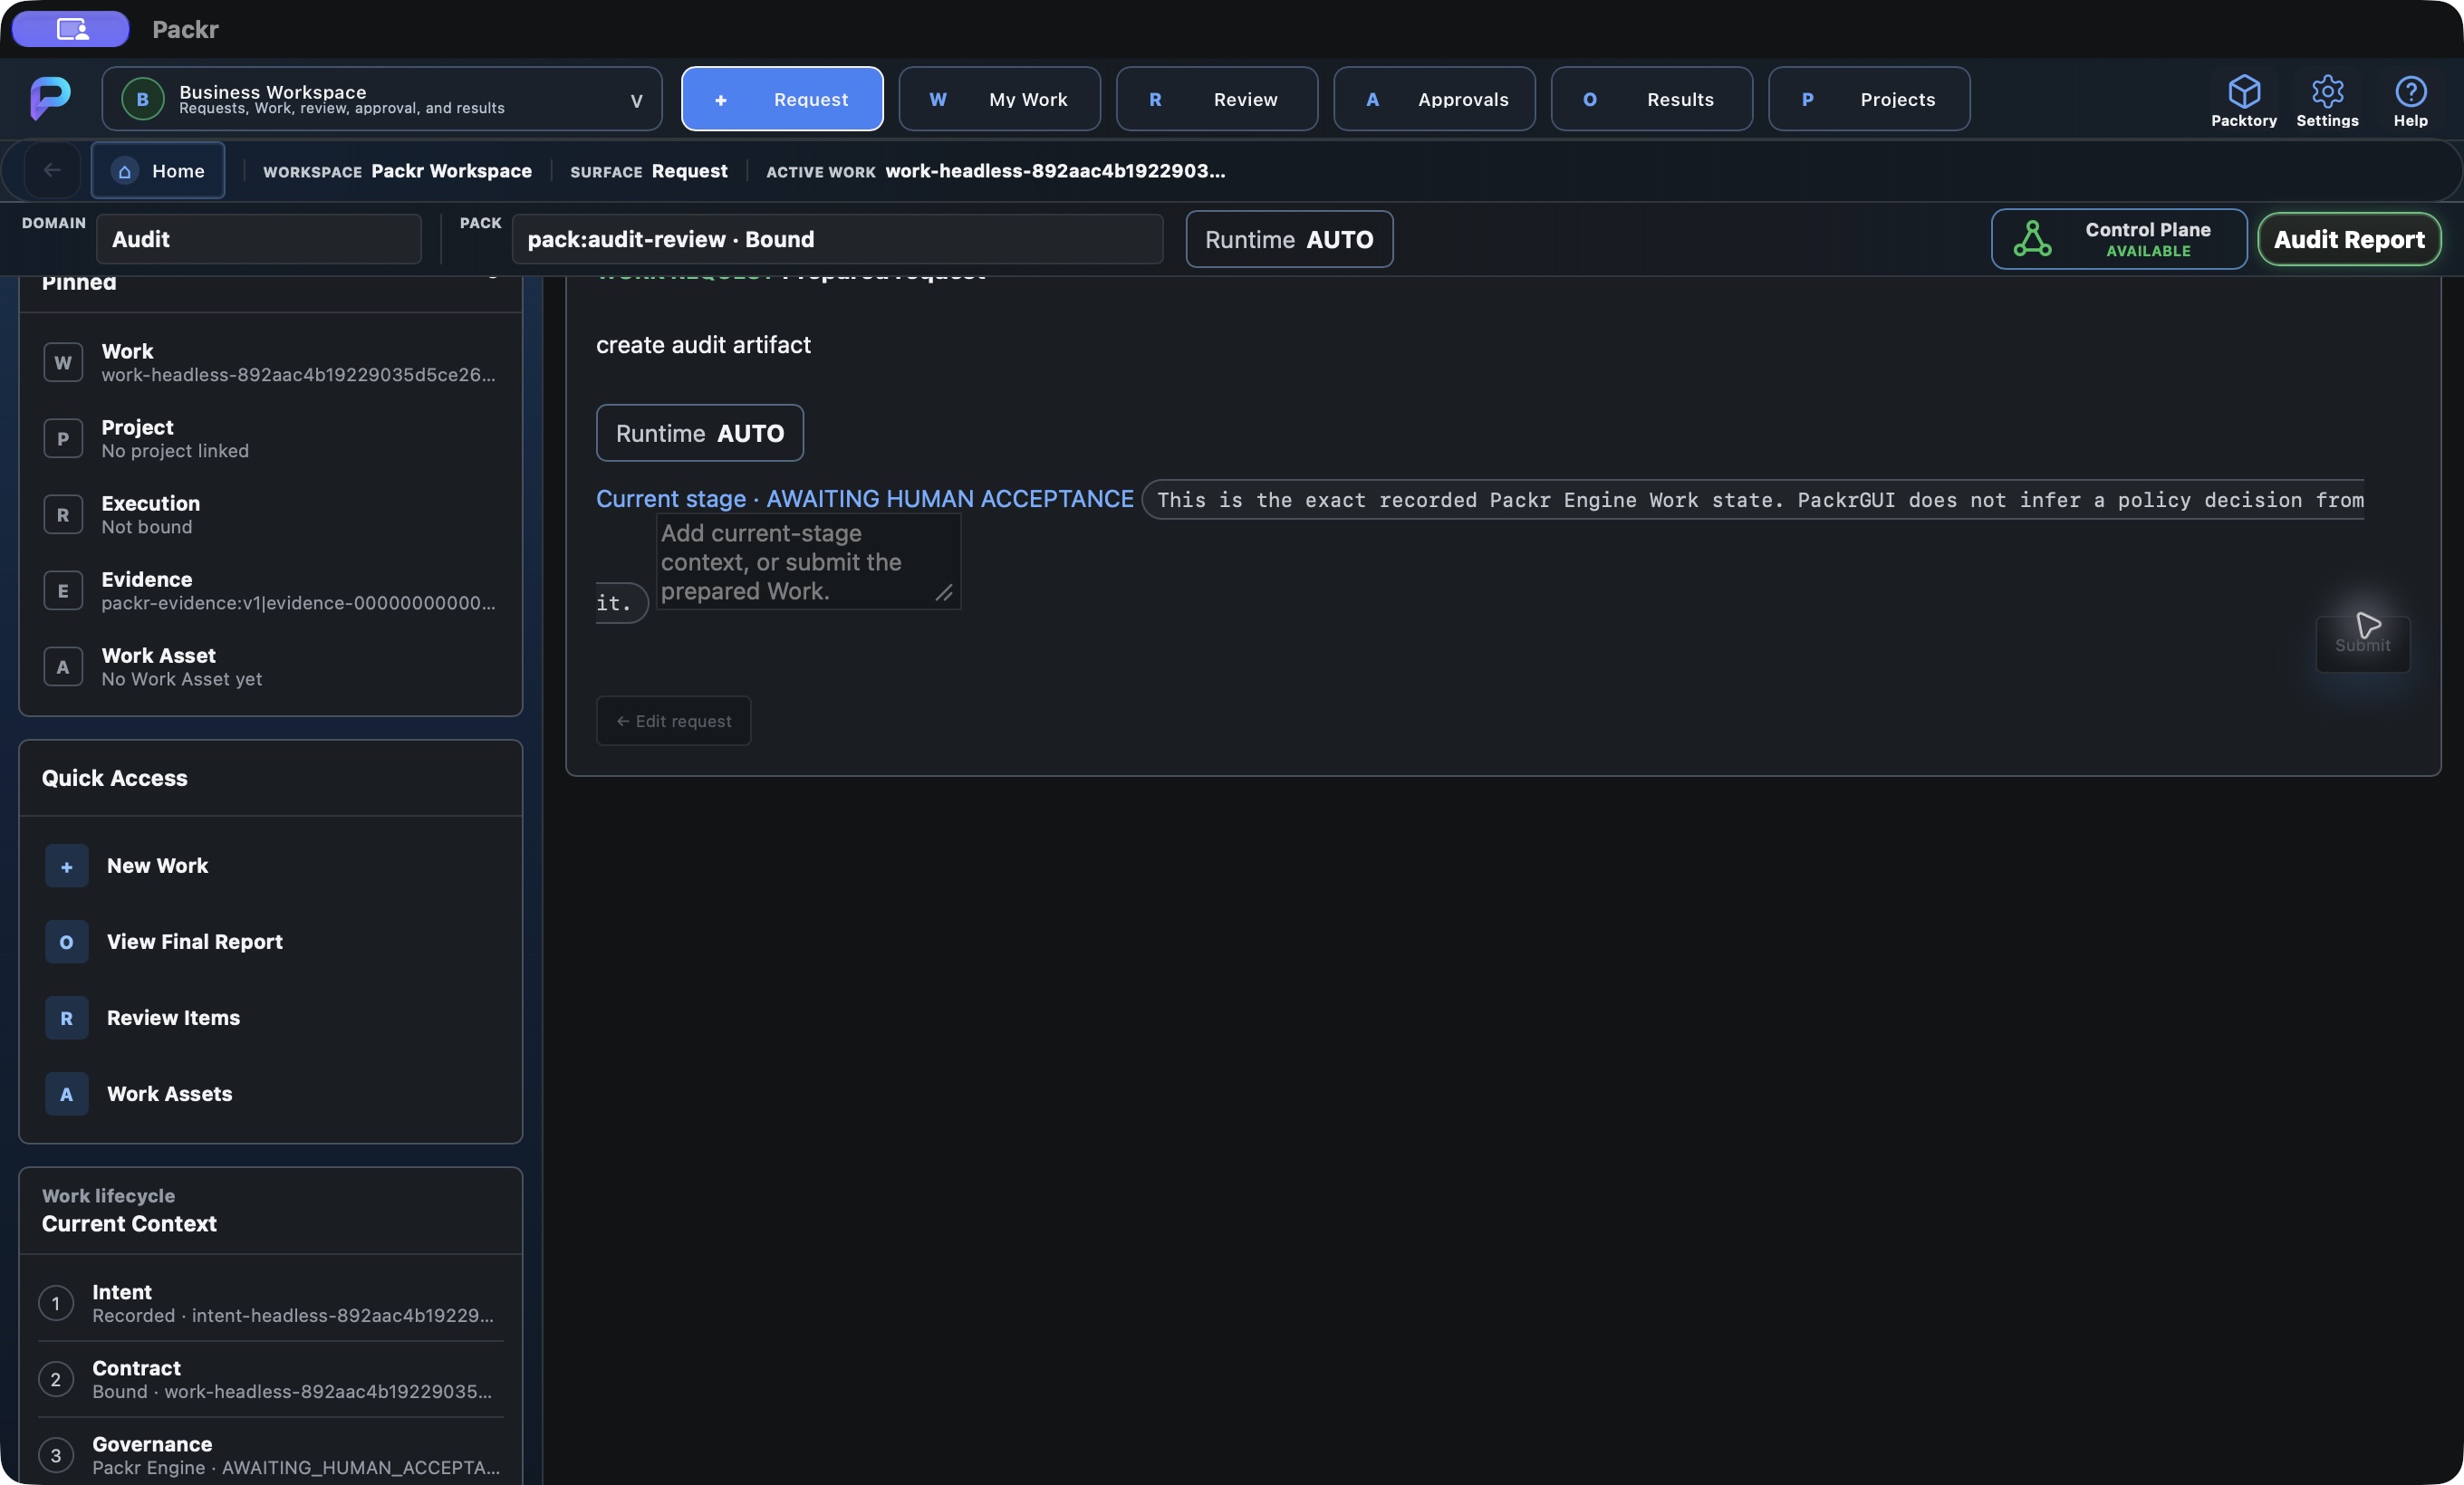2464x1485 pixels.
Task: Click the Audit Report button
Action: pyautogui.click(x=2348, y=239)
